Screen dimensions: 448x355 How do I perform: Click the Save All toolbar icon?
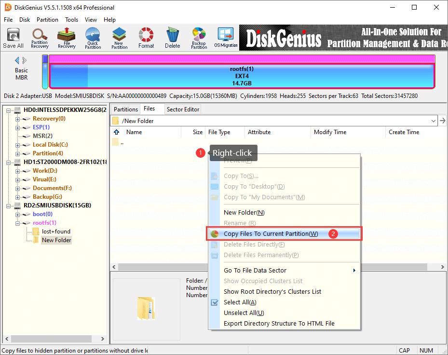coord(13,38)
